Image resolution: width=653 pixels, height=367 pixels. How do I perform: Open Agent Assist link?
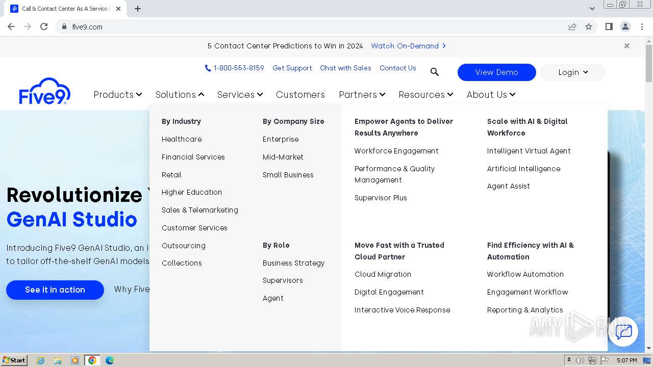click(509, 186)
